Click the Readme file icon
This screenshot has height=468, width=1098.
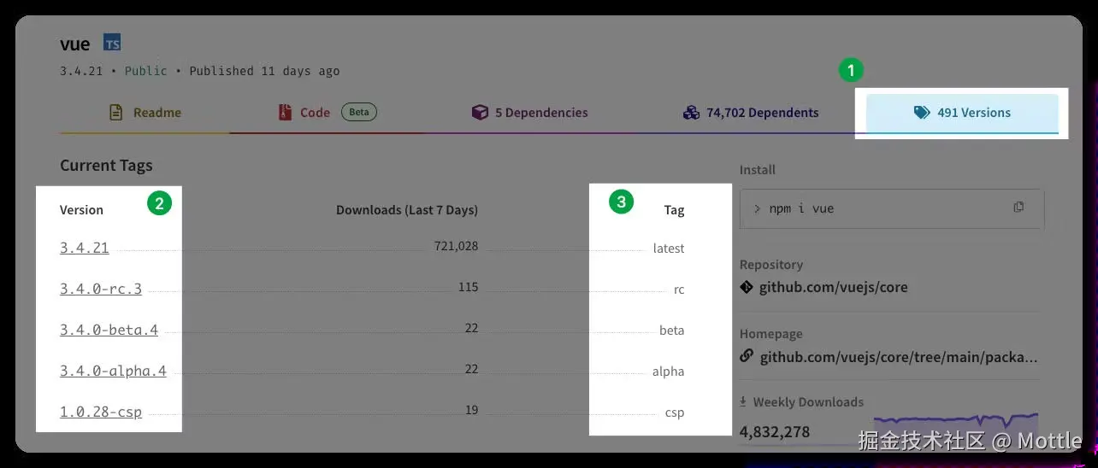pyautogui.click(x=116, y=113)
